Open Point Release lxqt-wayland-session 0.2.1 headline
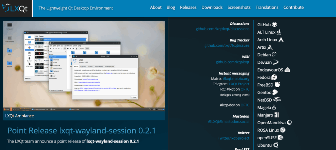This screenshot has height=150, width=336. (81, 131)
